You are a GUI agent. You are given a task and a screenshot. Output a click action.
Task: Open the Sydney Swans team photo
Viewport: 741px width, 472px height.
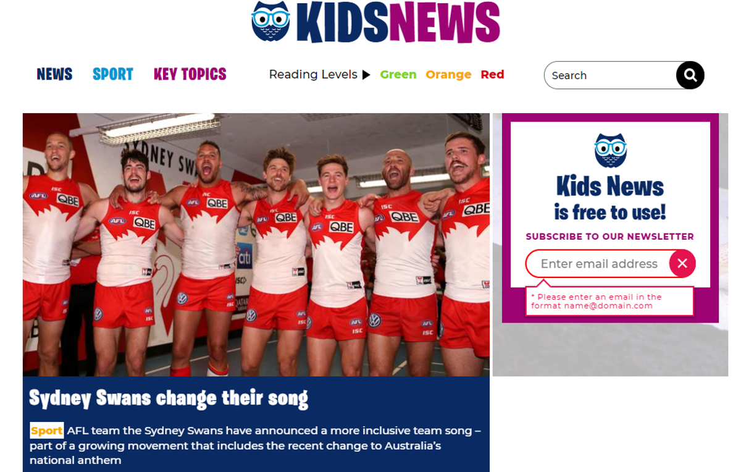[256, 245]
